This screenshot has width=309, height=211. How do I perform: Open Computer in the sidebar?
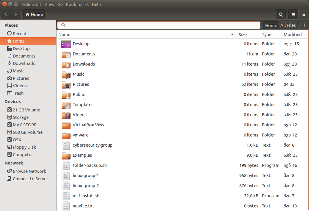pos(28,155)
